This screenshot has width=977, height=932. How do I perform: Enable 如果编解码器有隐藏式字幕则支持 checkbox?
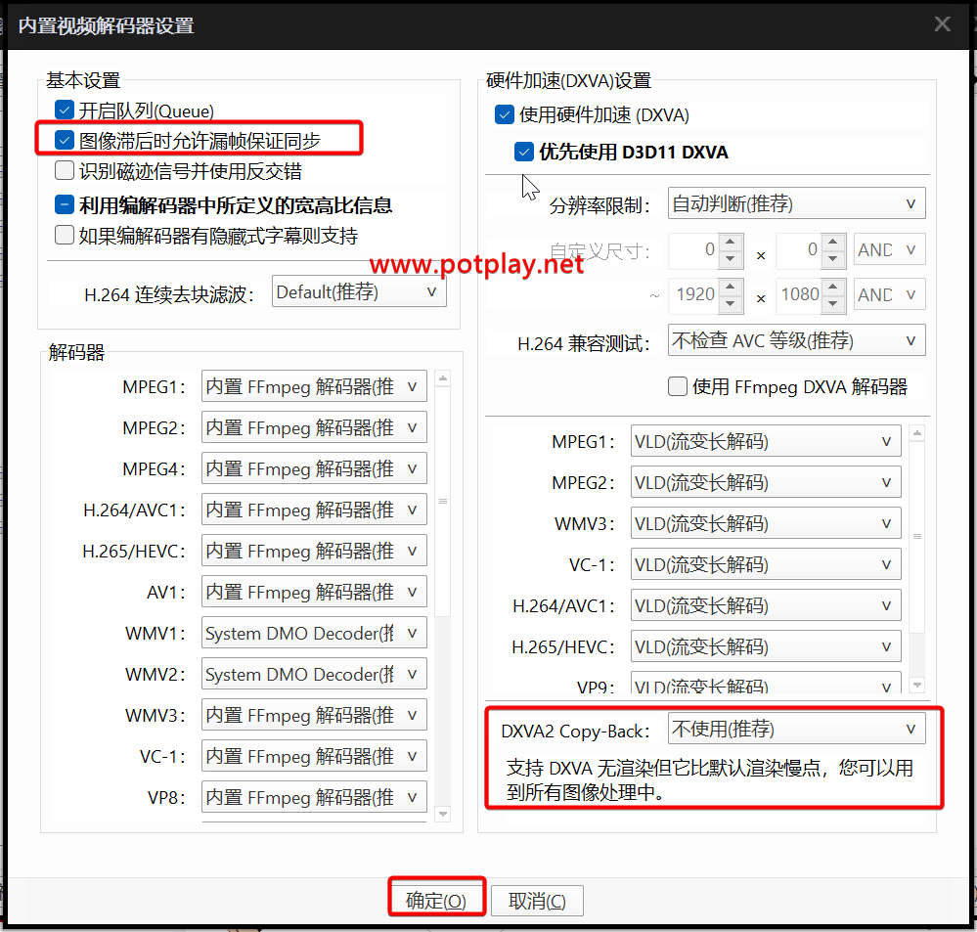click(65, 235)
